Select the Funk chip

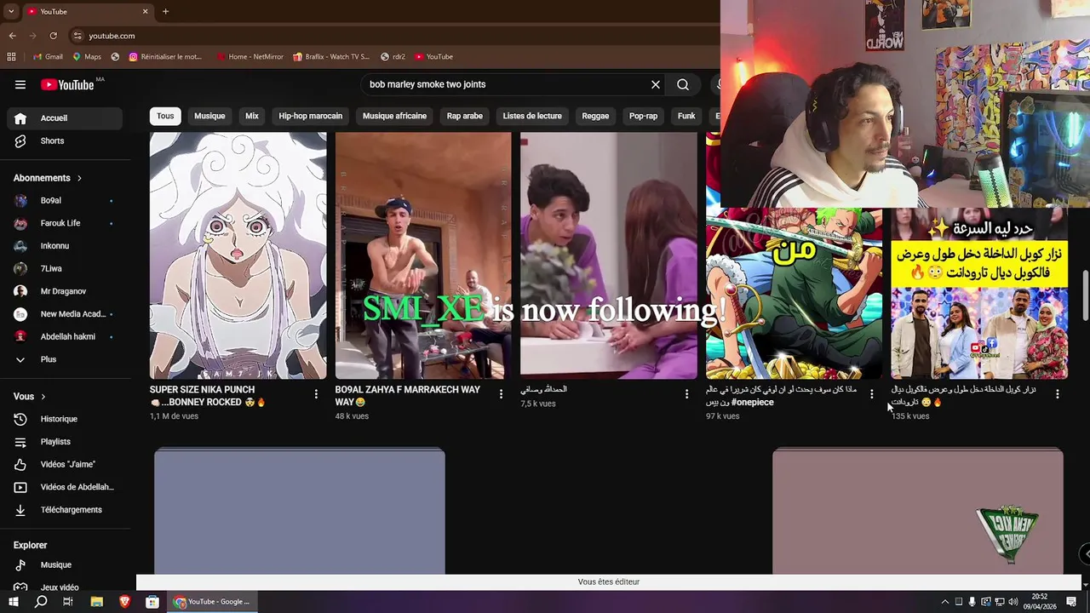[686, 116]
